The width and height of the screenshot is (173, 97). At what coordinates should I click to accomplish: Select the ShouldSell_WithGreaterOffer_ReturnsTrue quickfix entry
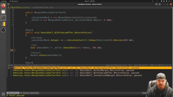coord(89,68)
